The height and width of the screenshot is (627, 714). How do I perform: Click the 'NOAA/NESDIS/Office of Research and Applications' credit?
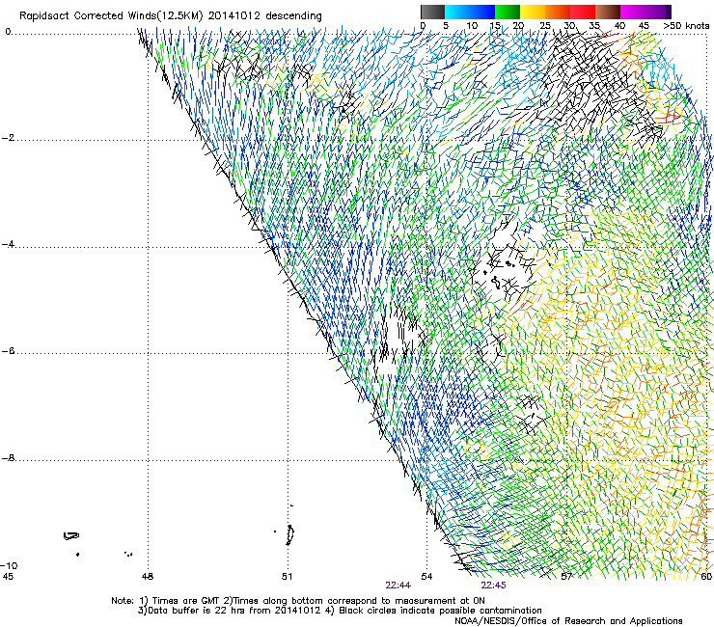[568, 621]
